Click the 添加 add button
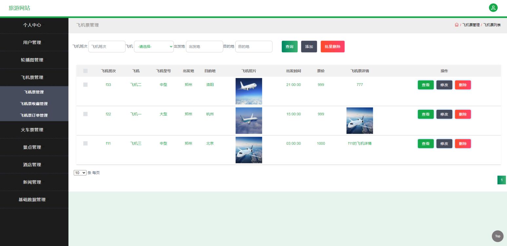The height and width of the screenshot is (246, 507). [309, 46]
